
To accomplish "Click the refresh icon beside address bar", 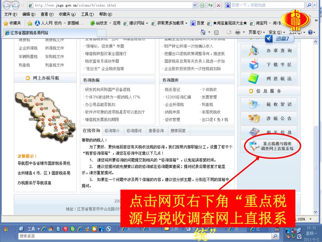I will (x=210, y=5).
